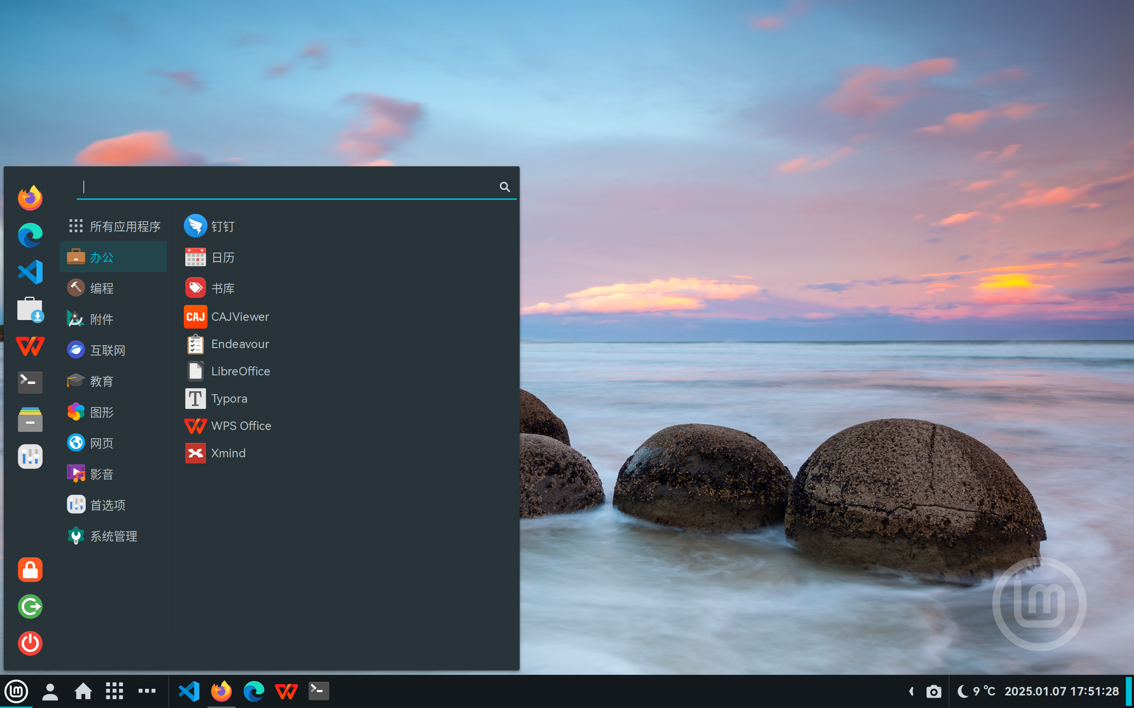Viewport: 1134px width, 708px height.
Task: Launch Typora
Action: [x=216, y=399]
